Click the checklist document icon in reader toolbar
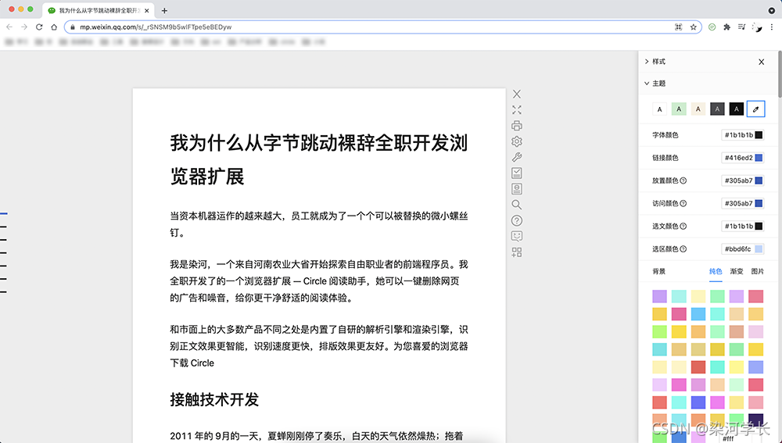The image size is (782, 443). point(517,173)
